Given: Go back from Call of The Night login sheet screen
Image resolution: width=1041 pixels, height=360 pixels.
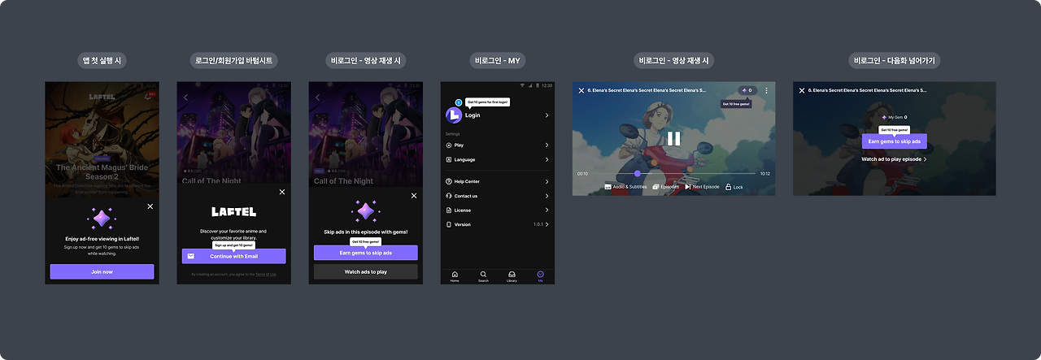Looking at the screenshot, I should (185, 98).
